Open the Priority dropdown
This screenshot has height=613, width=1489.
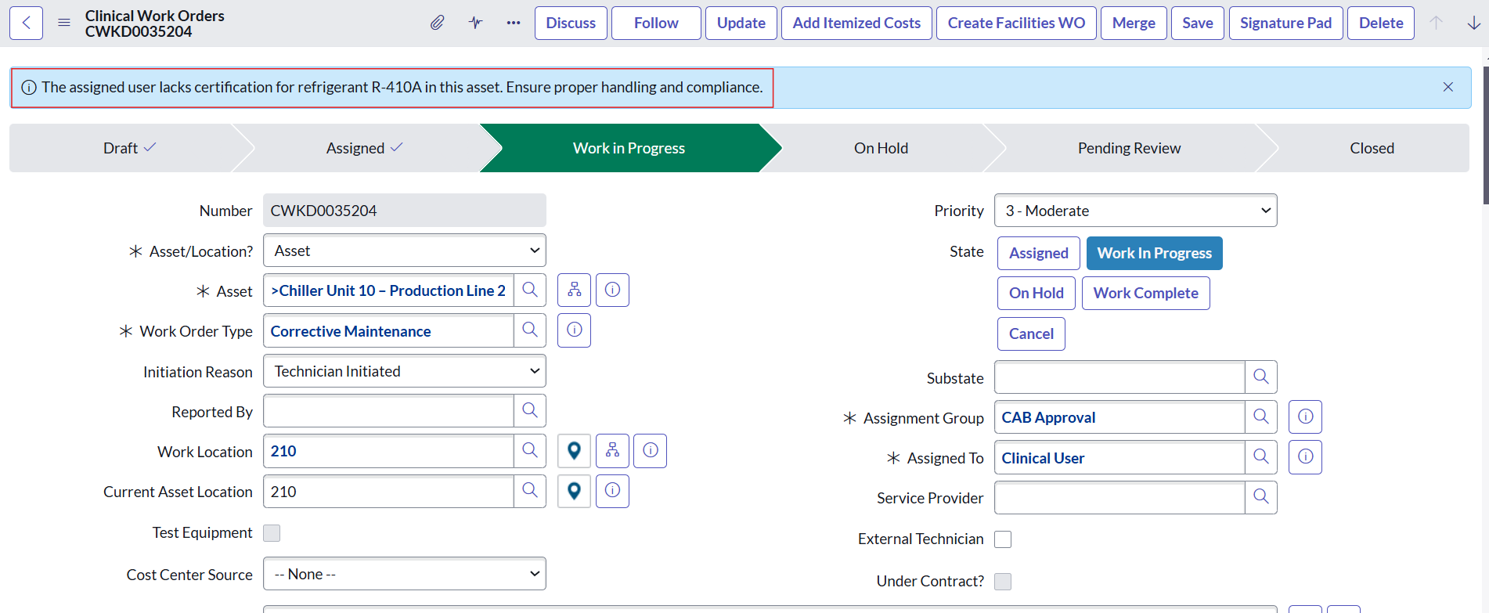pos(1136,211)
